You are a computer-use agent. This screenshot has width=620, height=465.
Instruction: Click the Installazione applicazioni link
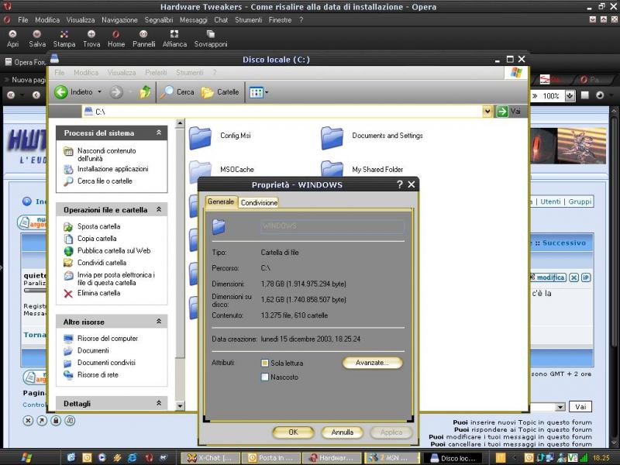[112, 169]
